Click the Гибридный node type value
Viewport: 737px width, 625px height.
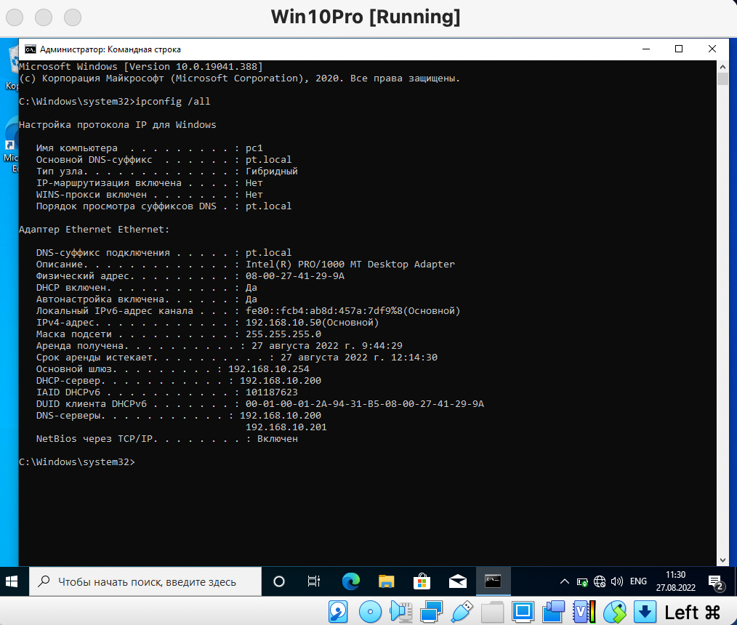click(x=272, y=171)
